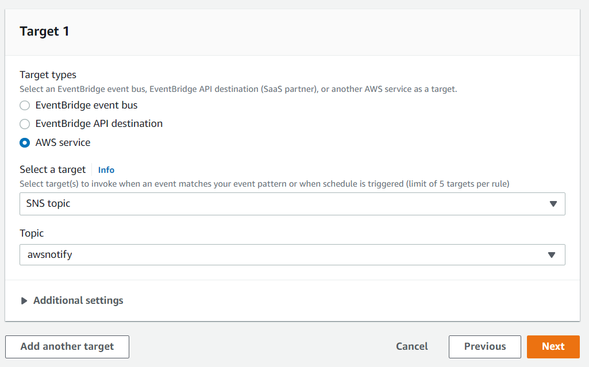Proceed with the orange Next button
Image resolution: width=589 pixels, height=367 pixels.
(x=553, y=346)
